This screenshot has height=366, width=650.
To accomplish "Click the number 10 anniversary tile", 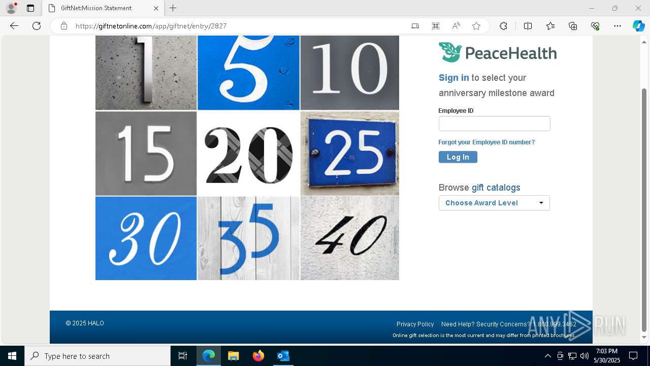I will tap(350, 73).
